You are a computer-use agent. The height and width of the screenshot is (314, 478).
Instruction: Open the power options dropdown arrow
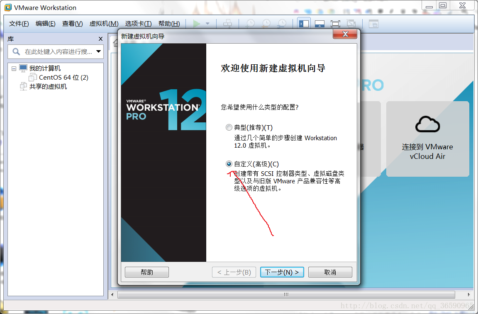pyautogui.click(x=207, y=24)
